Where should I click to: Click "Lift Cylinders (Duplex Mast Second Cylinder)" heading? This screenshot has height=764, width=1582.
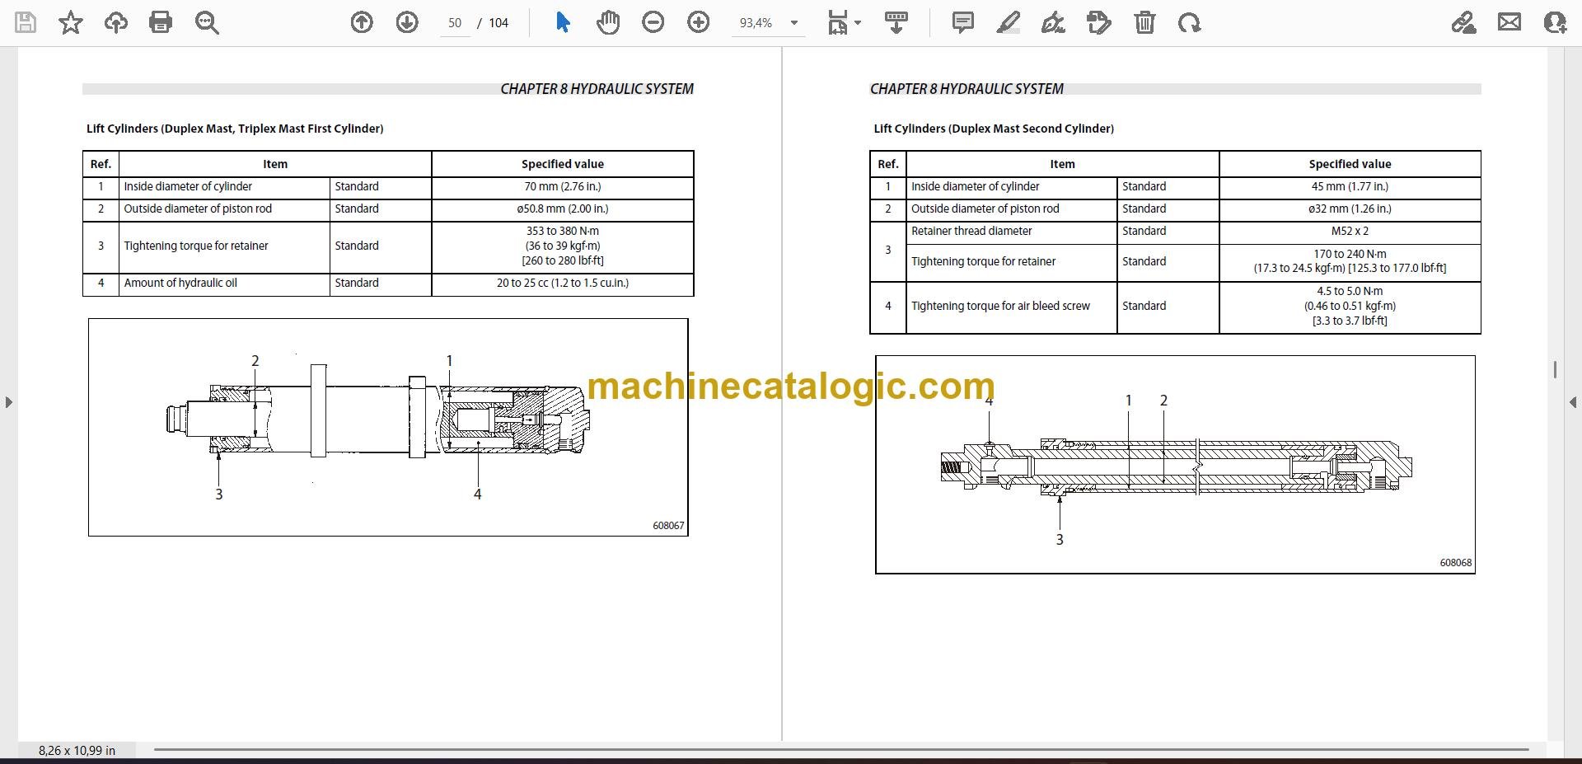(x=994, y=129)
